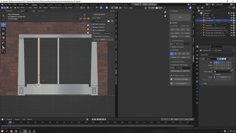
Task: Toggle camera view icon in 3D viewport
Action: click(88, 33)
